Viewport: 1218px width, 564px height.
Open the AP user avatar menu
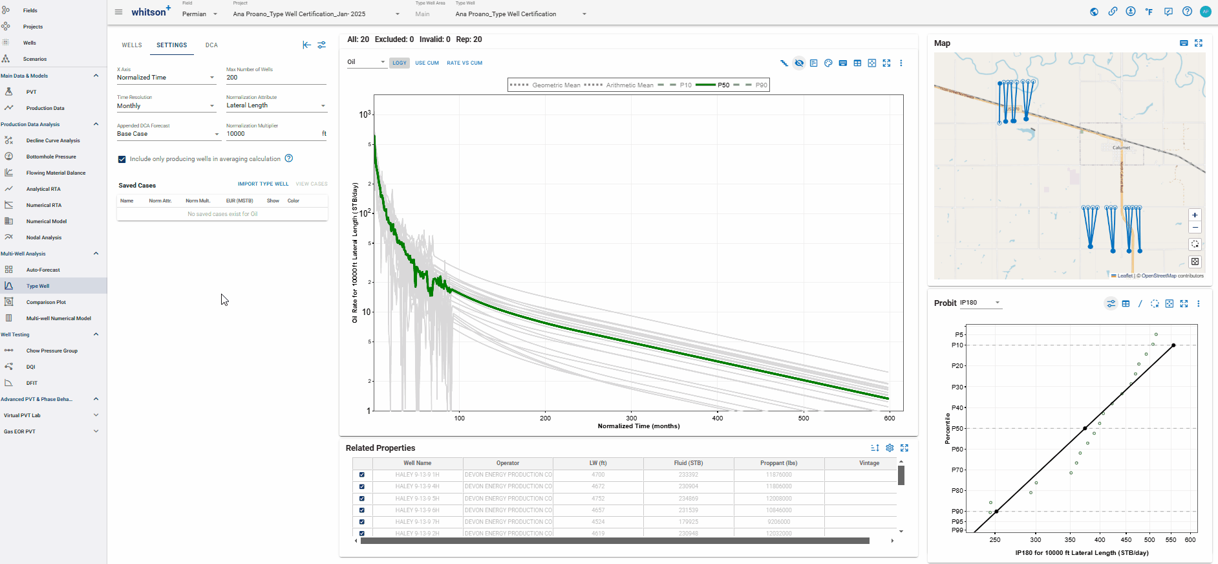[1205, 12]
